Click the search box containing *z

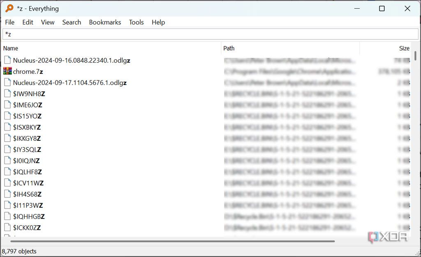point(210,34)
